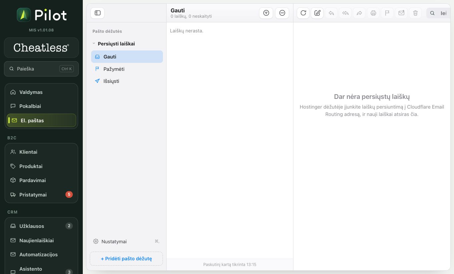Screen dimensions: 454x274
Task: Click the flag message icon in toolbar
Action: coord(387,13)
